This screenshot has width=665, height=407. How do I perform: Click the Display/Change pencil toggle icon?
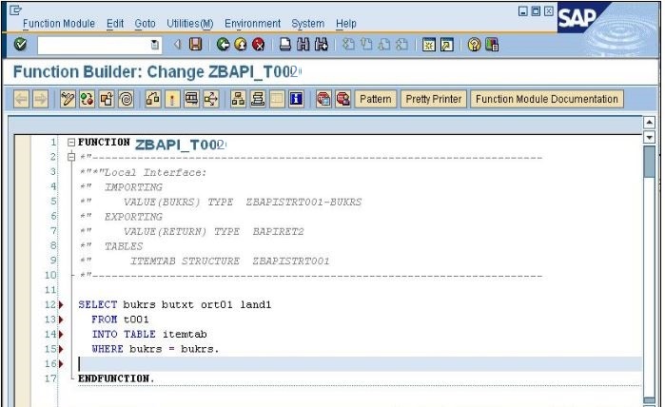tap(68, 99)
